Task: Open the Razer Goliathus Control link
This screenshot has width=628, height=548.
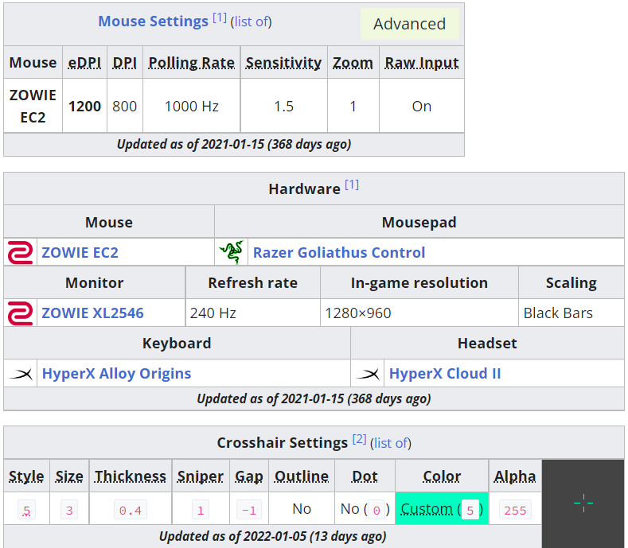Action: tap(339, 253)
